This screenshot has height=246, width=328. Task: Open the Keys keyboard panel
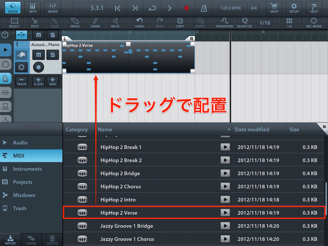point(33,8)
